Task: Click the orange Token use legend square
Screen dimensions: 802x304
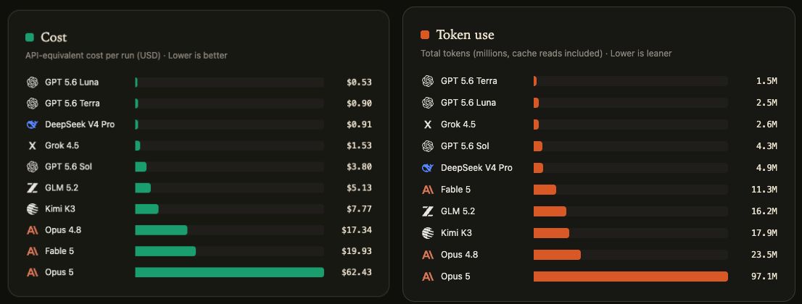Action: pyautogui.click(x=424, y=35)
